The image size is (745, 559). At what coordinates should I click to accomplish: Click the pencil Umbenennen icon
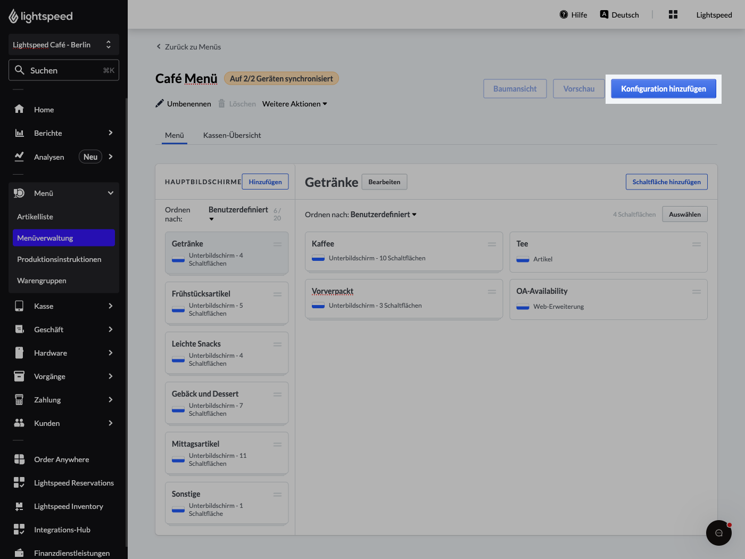160,103
